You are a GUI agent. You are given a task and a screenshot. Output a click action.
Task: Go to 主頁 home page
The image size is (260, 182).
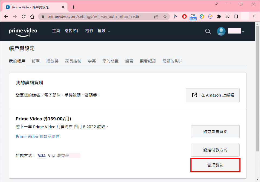click(x=56, y=31)
